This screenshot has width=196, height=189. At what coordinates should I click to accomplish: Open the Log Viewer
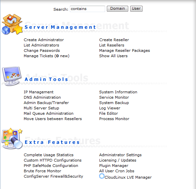110,108
